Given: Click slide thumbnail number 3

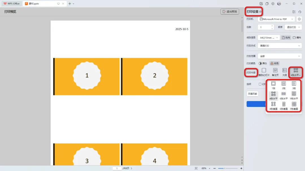Looking at the screenshot, I should [86, 154].
